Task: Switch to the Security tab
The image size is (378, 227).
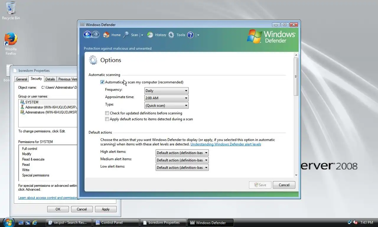Action: (x=36, y=79)
